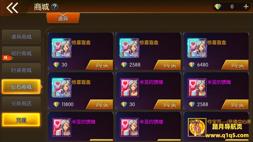Buy the 惊喜盲盒 costing 2588 diamonds
This screenshot has width=253, height=142.
click(x=167, y=65)
